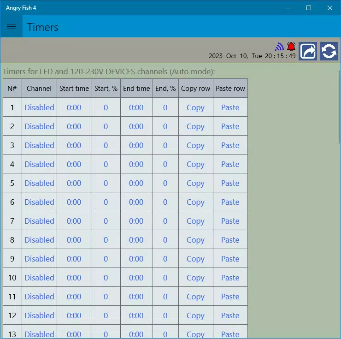Click the red alarm bell icon
The width and height of the screenshot is (341, 339).
tap(291, 47)
